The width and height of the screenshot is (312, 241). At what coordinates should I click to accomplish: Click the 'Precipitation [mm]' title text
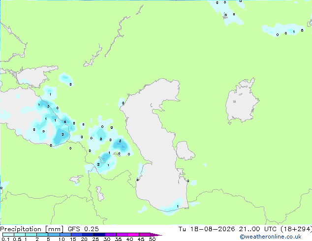32,229
